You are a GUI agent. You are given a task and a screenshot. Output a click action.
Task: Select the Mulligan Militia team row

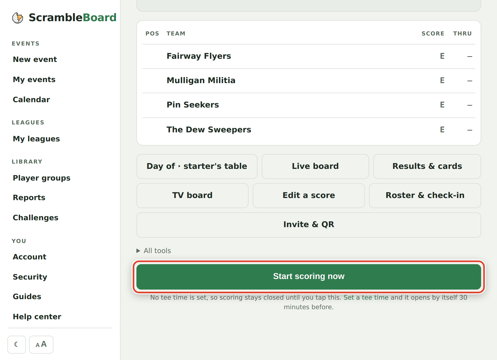click(x=309, y=81)
